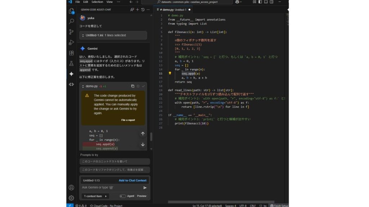Open the View menu

click(110, 2)
